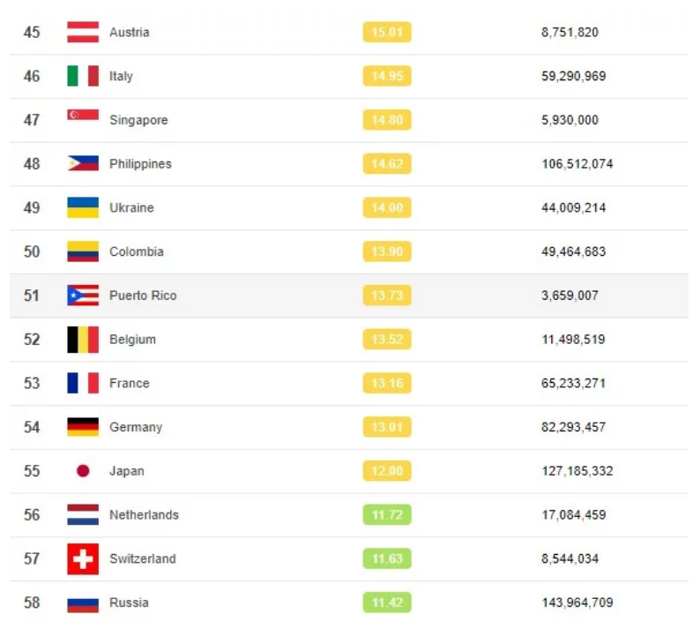Screen dimensions: 700x629
Task: Click the Russia flag icon
Action: [83, 603]
